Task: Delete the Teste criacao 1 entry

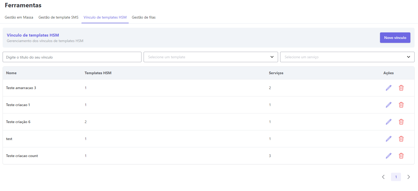Action: pos(401,105)
